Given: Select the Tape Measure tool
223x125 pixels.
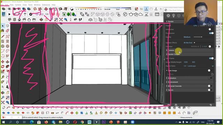Looking at the screenshot, I should coord(3,77).
